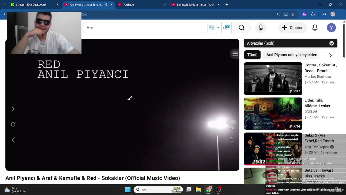
Task: Open the Yeşil Oda Yapım channel link
Action: pyautogui.click(x=317, y=147)
